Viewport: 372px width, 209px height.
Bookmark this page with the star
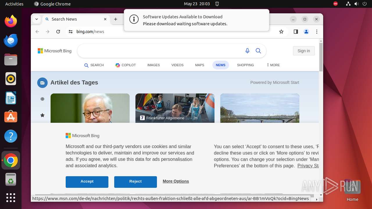(x=281, y=32)
